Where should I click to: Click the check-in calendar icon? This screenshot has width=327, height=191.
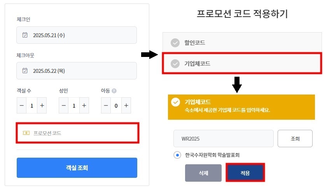click(x=25, y=35)
